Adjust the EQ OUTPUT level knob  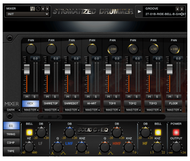[x=176, y=147]
